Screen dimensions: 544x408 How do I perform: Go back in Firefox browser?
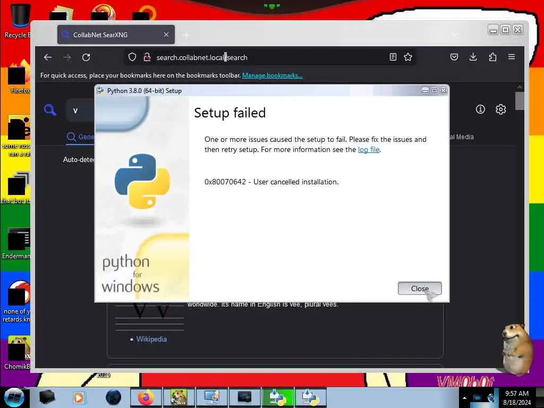(48, 57)
